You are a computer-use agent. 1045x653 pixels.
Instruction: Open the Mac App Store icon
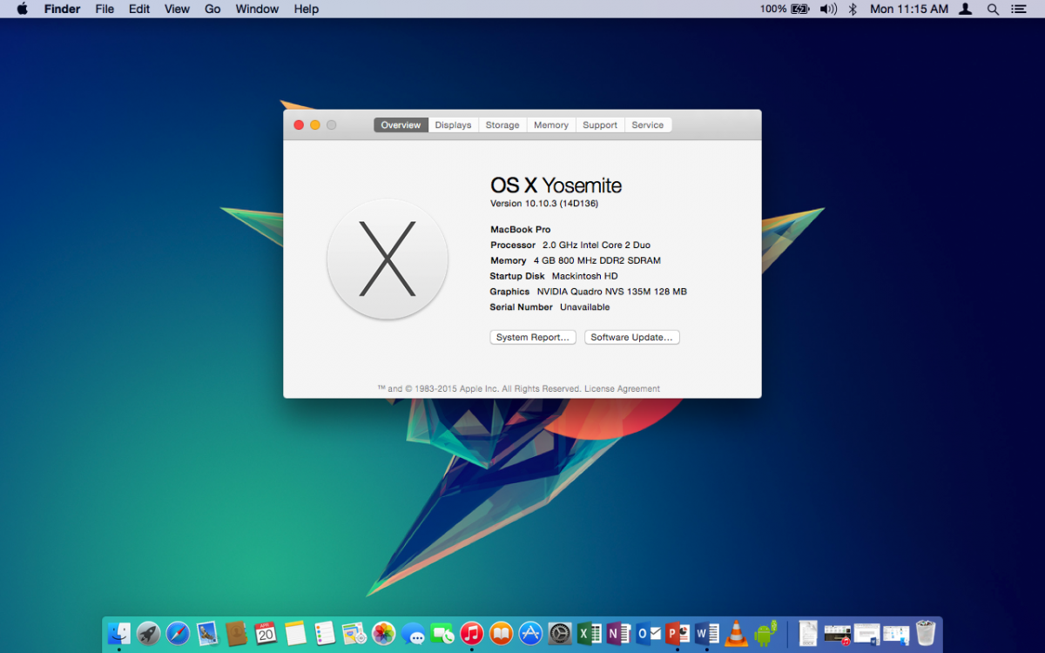pyautogui.click(x=530, y=633)
